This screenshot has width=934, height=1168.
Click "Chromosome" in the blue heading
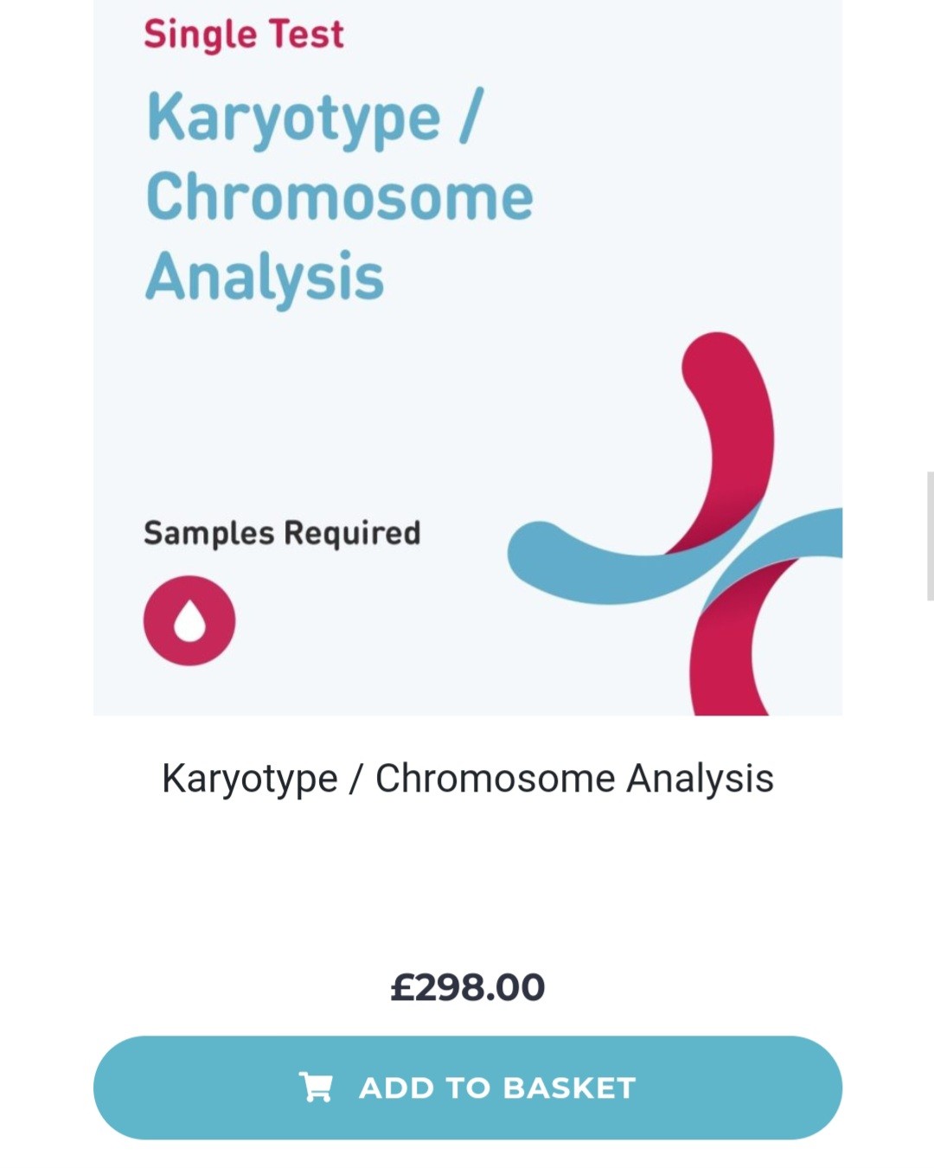tap(339, 196)
